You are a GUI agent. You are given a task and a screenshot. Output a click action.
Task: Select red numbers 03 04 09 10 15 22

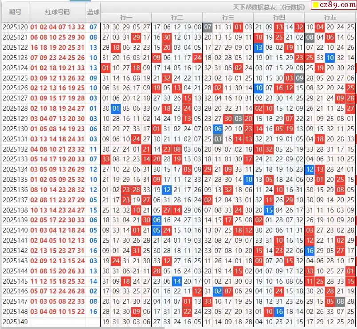tap(57, 312)
